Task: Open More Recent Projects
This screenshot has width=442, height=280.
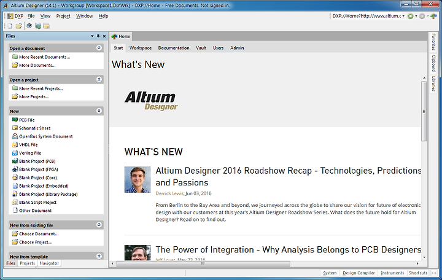Action: (41, 88)
